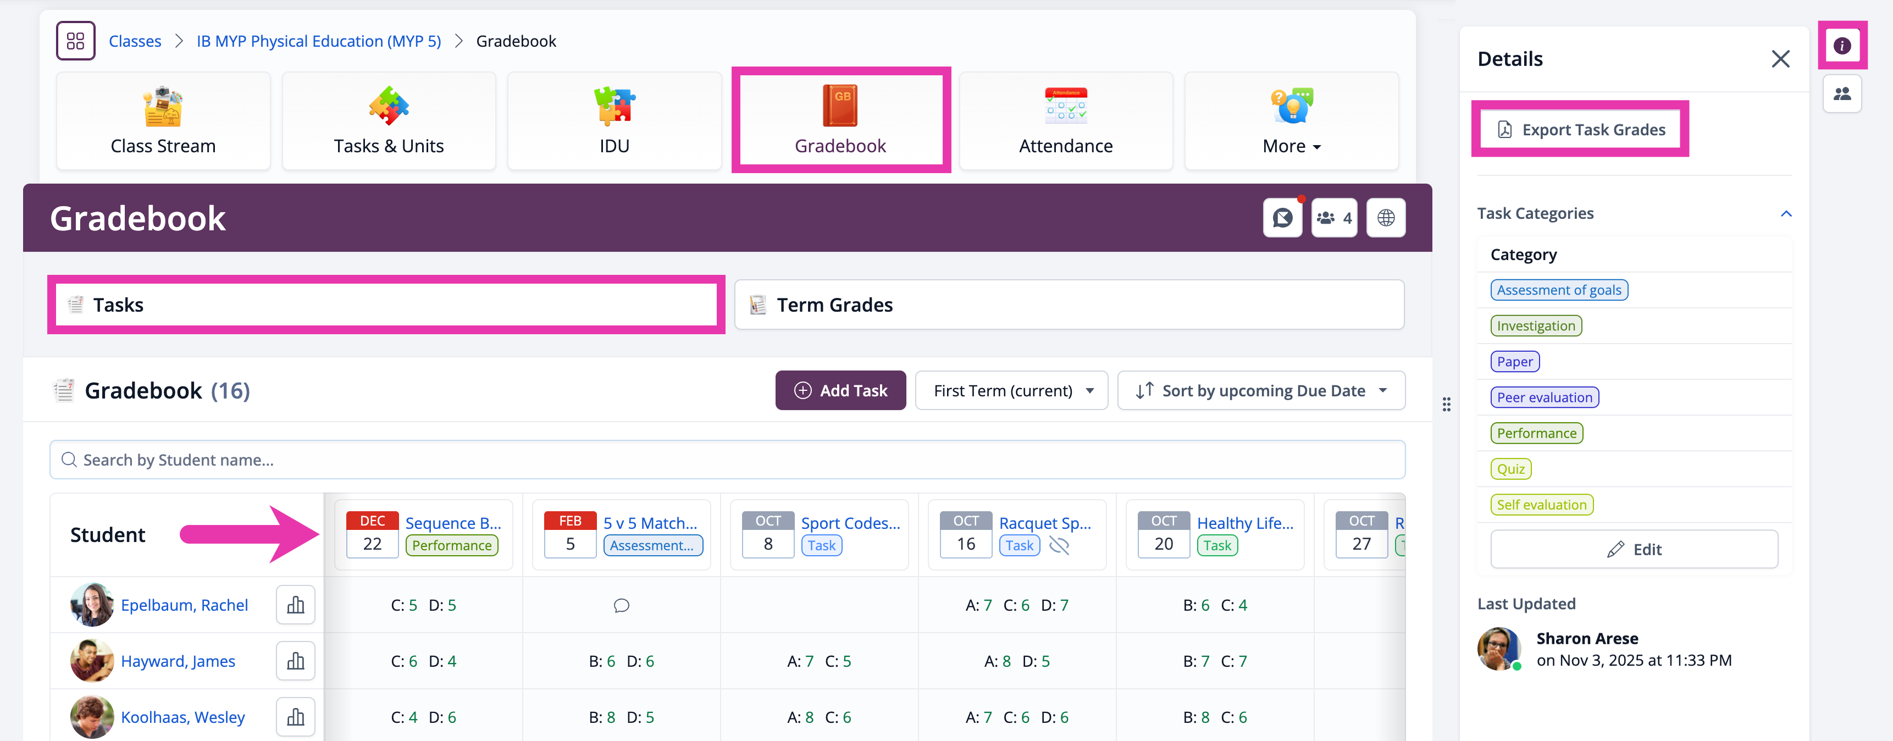Collapse the Task Categories section
Viewport: 1893px width, 741px height.
pyautogui.click(x=1786, y=214)
